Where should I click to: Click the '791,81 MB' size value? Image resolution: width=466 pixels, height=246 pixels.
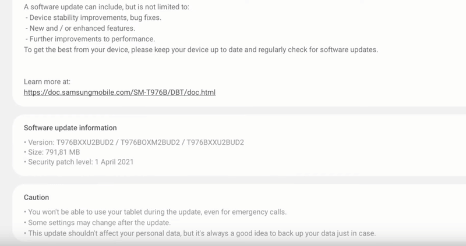tap(68, 152)
